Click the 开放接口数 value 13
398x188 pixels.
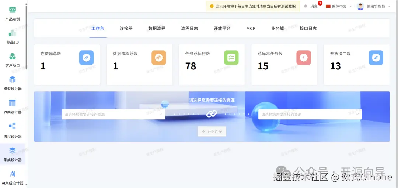coord(335,66)
